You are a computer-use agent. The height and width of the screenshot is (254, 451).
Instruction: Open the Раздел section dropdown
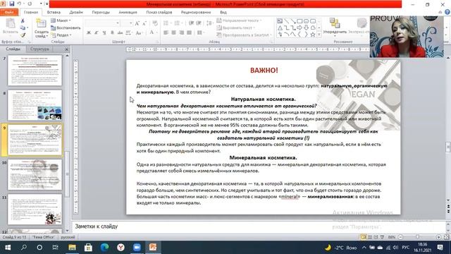(x=61, y=35)
